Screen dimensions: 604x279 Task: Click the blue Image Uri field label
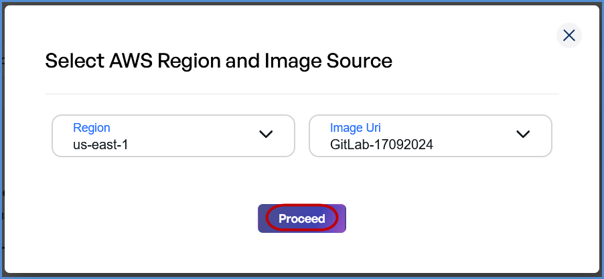[x=356, y=128]
